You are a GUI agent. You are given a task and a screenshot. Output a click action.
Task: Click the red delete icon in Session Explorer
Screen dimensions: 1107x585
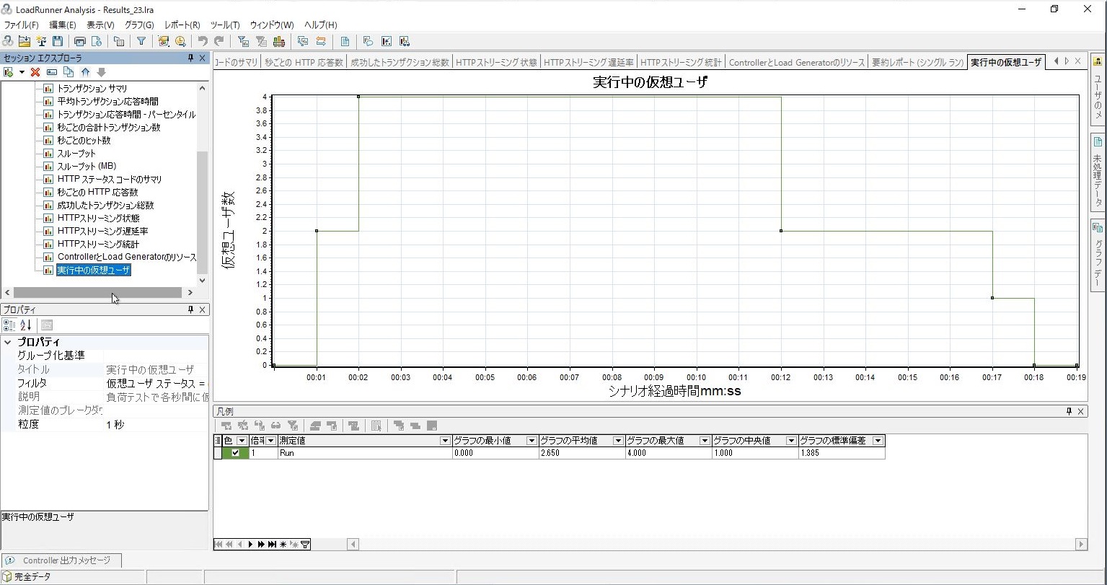pyautogui.click(x=34, y=72)
